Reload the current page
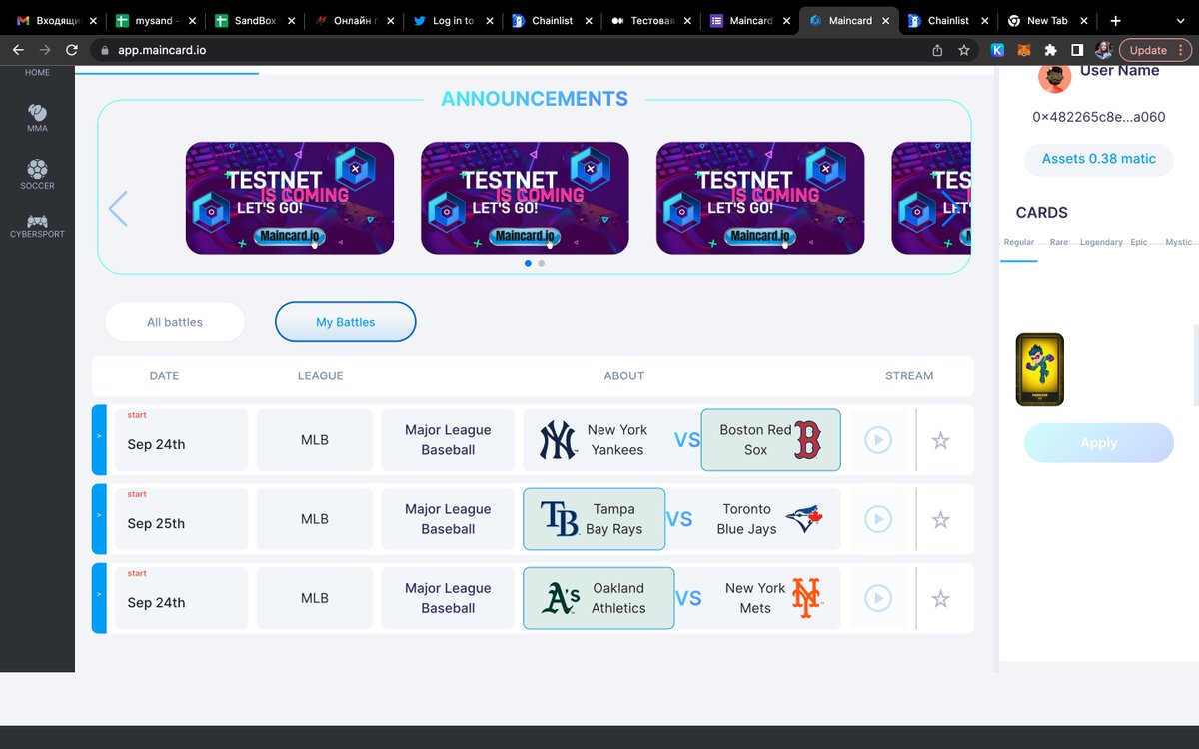 72,50
